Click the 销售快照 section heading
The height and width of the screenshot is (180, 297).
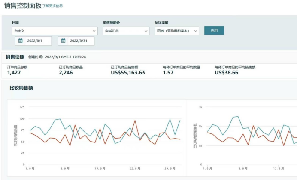tap(15, 57)
